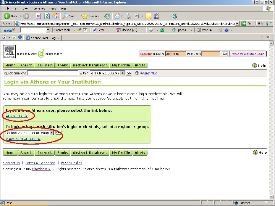Click the Athens Login link
Image resolution: width=275 pixels, height=206 pixels.
tap(17, 116)
